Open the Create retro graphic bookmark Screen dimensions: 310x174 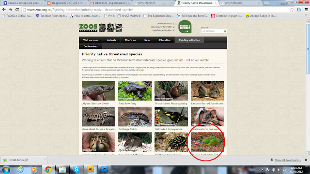(x=227, y=16)
